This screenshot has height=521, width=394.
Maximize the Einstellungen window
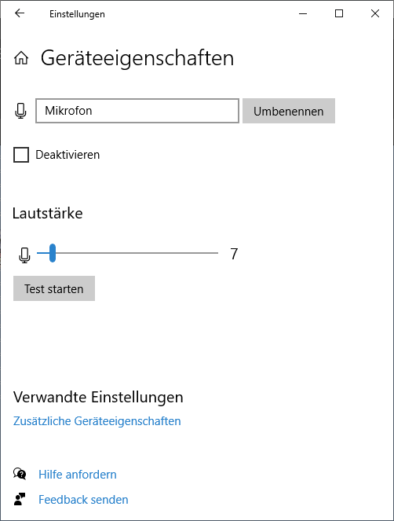coord(339,13)
